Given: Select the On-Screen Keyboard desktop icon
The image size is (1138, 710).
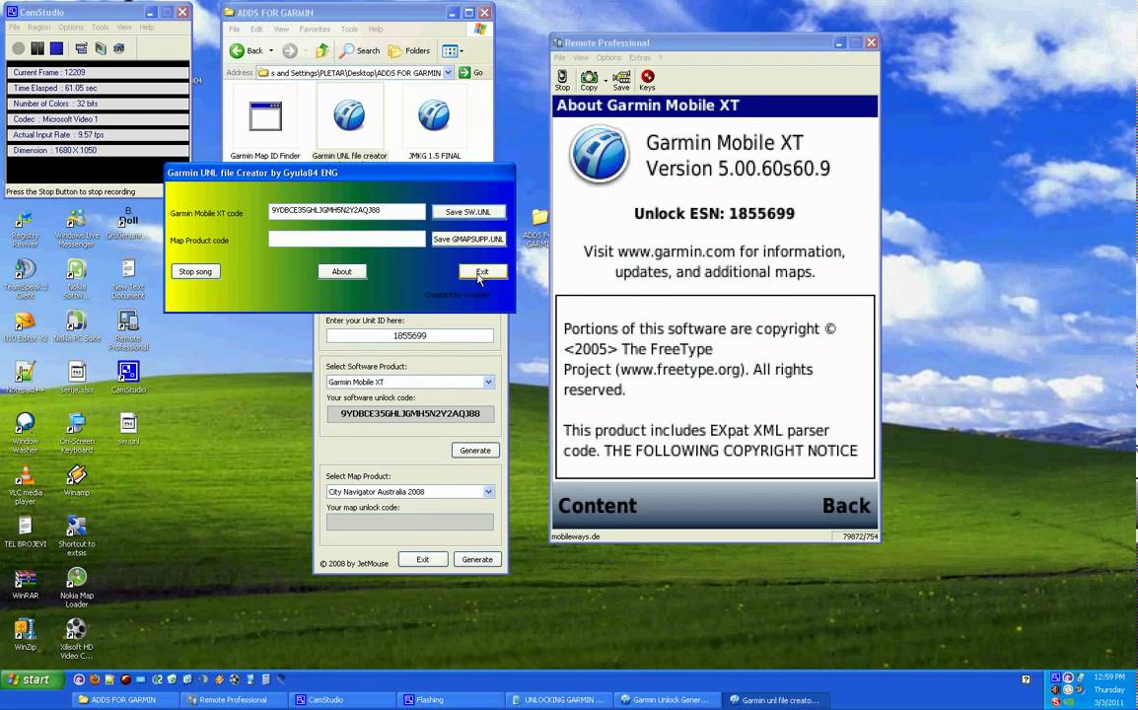Looking at the screenshot, I should (76, 434).
